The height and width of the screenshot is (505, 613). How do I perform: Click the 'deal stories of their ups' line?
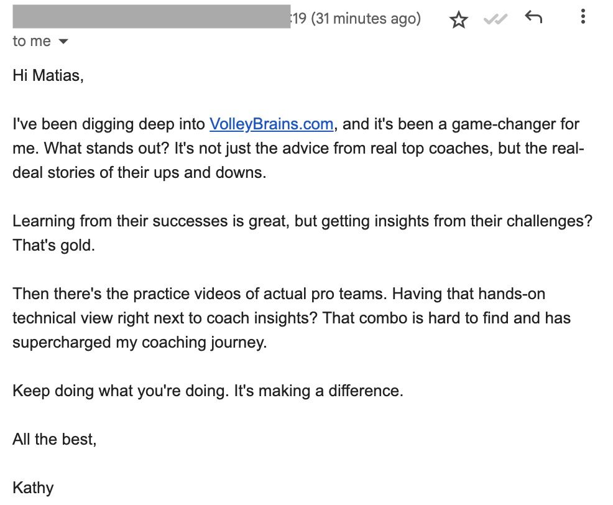139,172
